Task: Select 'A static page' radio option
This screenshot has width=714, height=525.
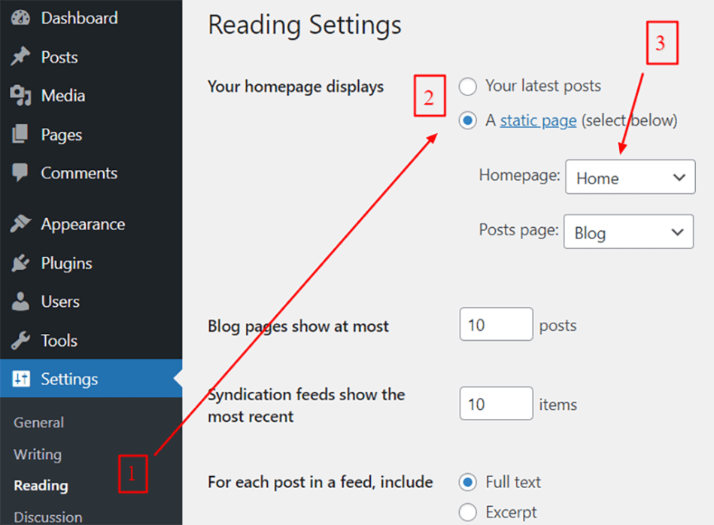Action: (x=468, y=120)
